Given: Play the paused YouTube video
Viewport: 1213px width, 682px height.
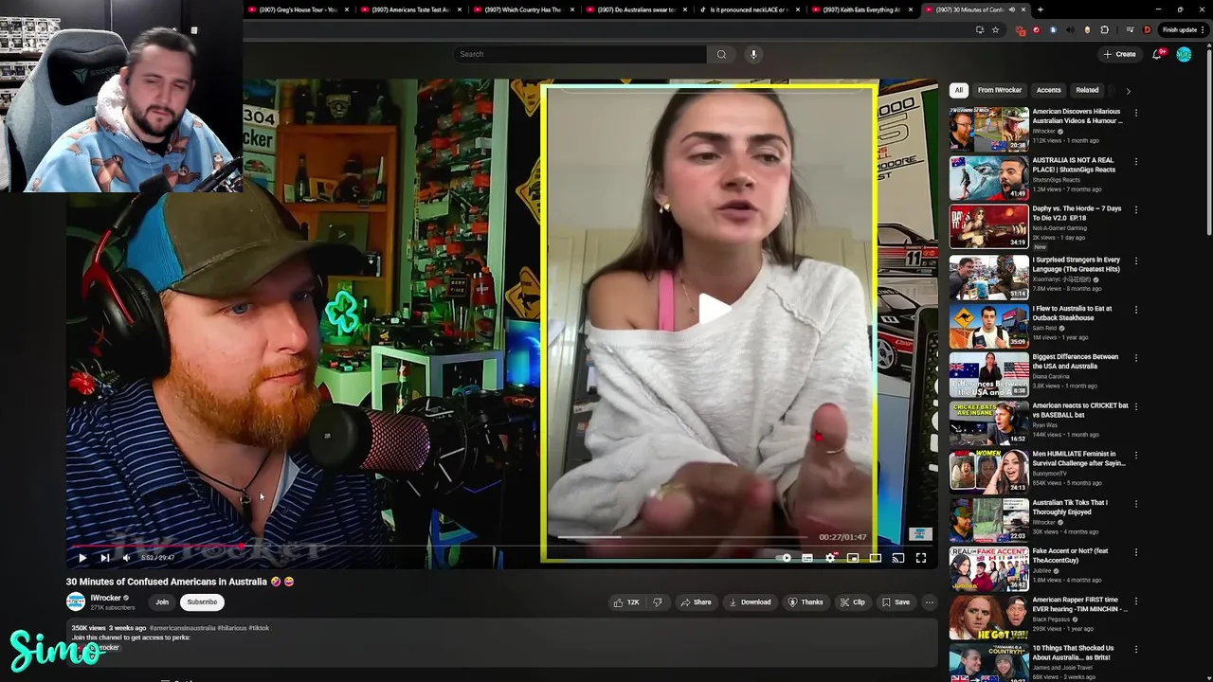Looking at the screenshot, I should point(81,558).
